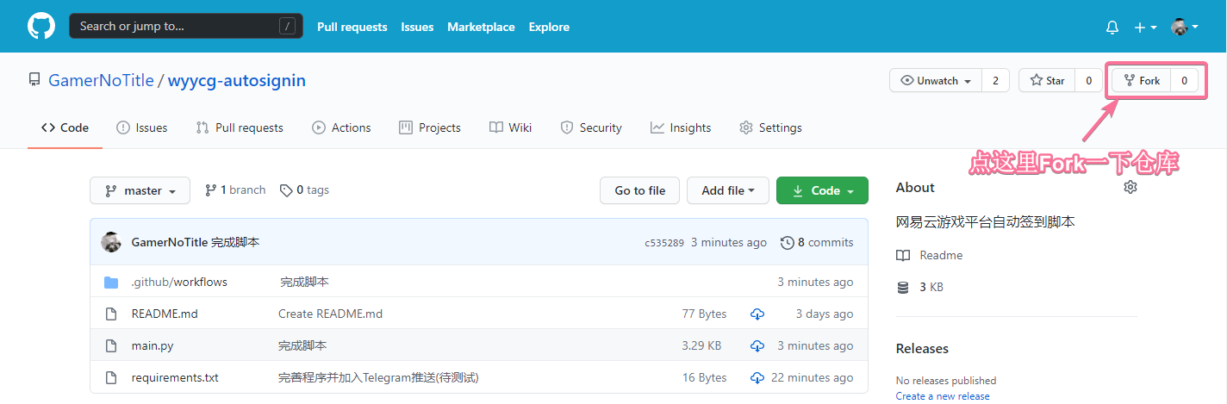Click the 3.29 KB size of main.py
Image resolution: width=1227 pixels, height=404 pixels.
pos(701,345)
